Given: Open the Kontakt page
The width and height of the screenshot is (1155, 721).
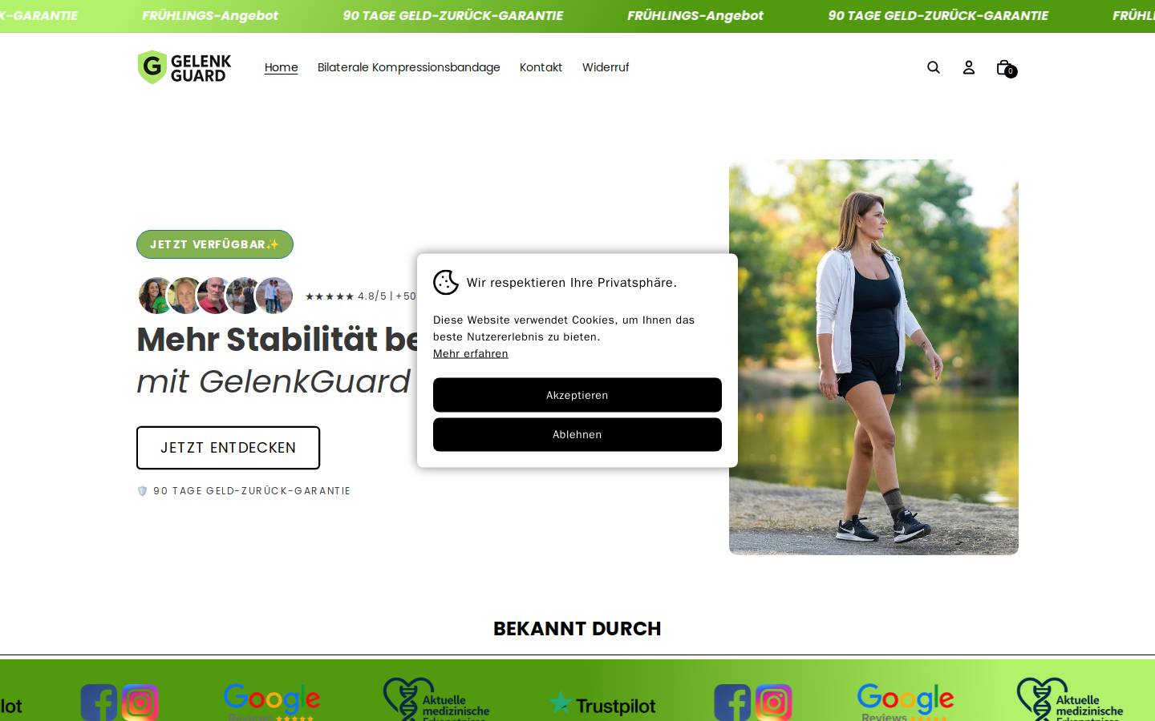Looking at the screenshot, I should coord(541,67).
